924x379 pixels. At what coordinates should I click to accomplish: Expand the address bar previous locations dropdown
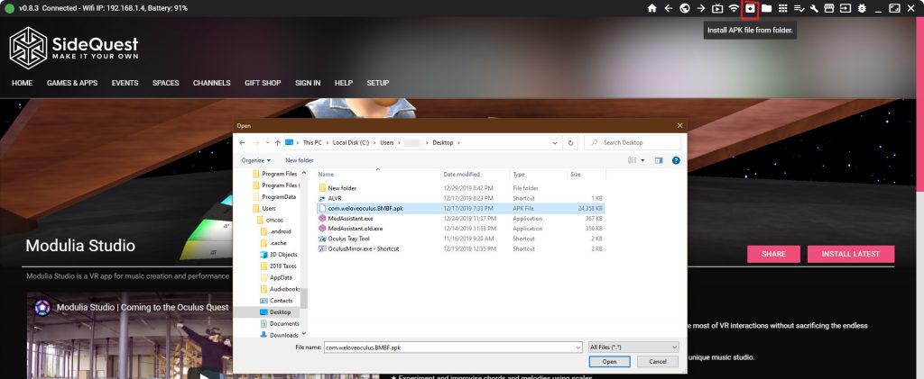click(555, 143)
